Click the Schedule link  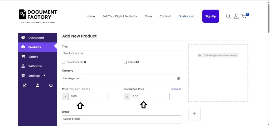[176, 89]
